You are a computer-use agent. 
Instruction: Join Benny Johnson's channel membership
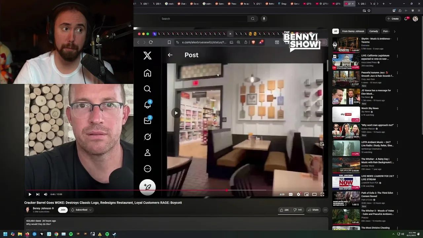(x=63, y=210)
